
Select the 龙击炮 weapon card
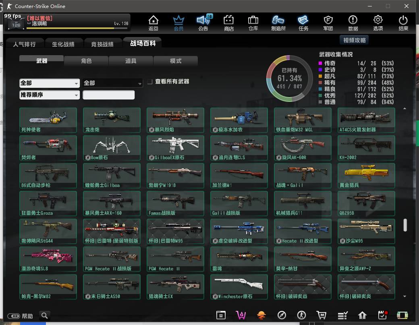click(112, 120)
